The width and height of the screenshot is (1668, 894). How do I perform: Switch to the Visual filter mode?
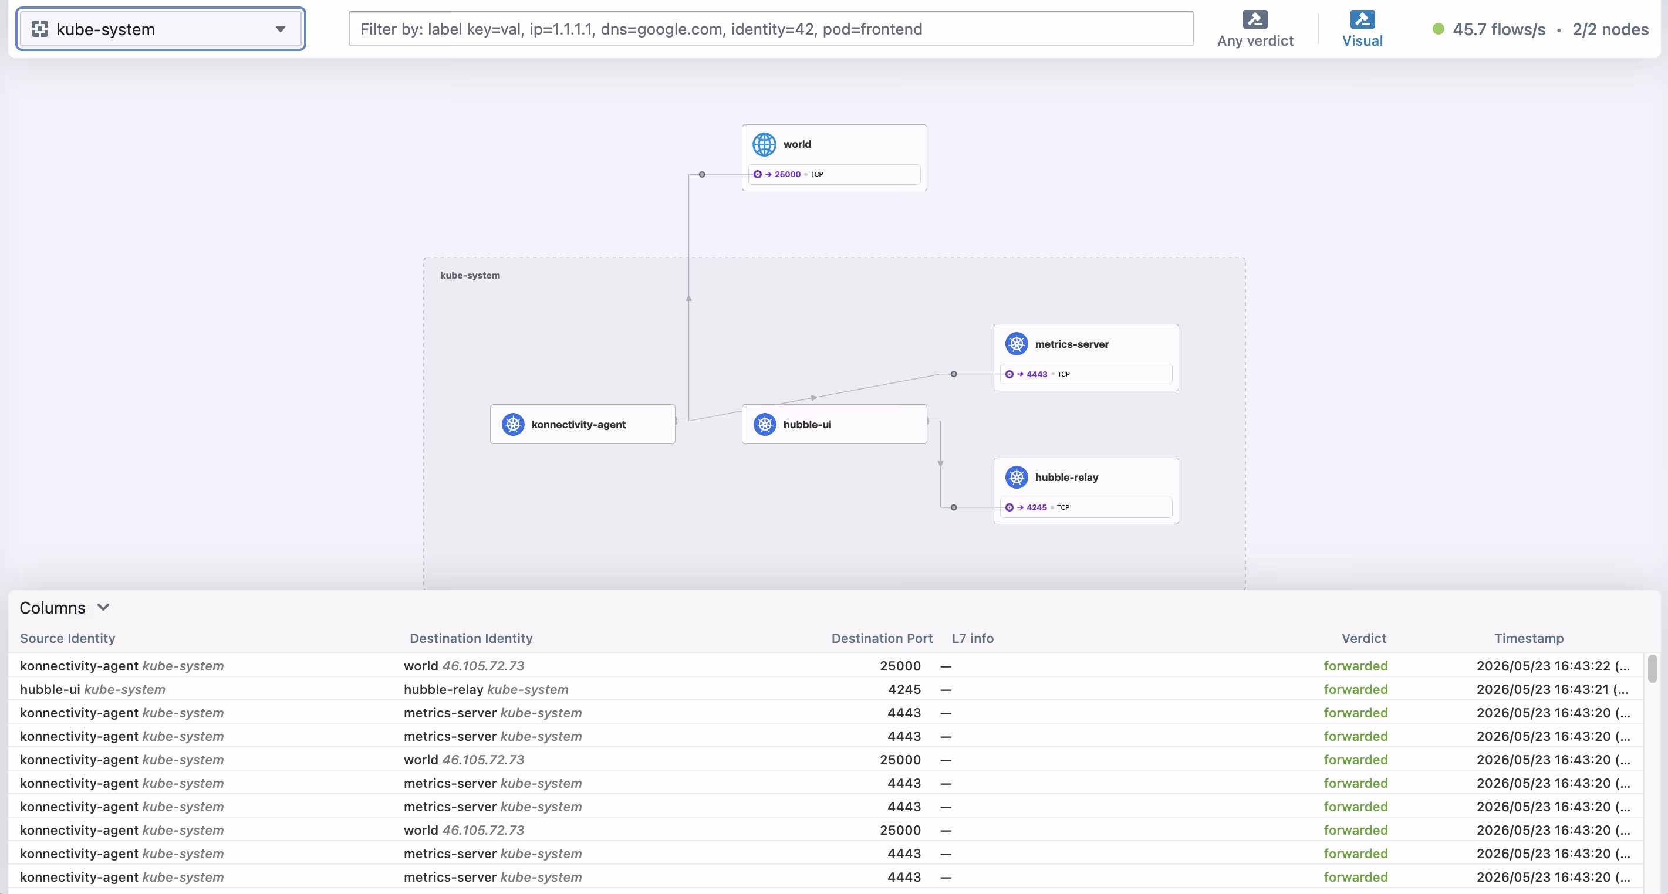pos(1362,29)
